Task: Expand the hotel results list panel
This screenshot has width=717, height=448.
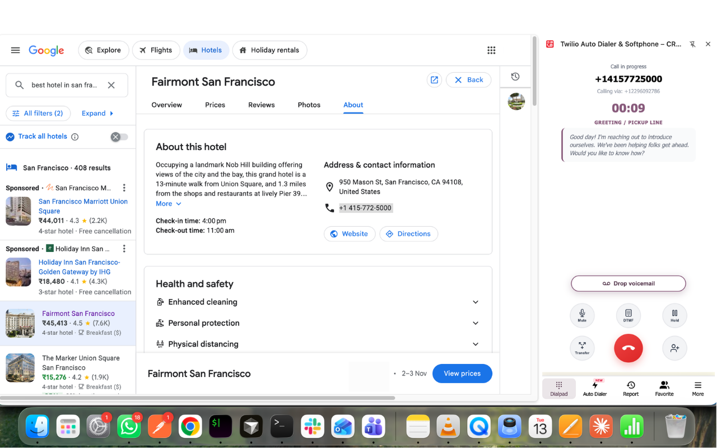Action: tap(97, 113)
